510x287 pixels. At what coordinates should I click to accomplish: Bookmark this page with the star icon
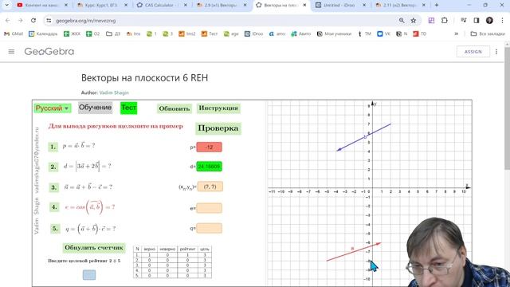pyautogui.click(x=414, y=21)
